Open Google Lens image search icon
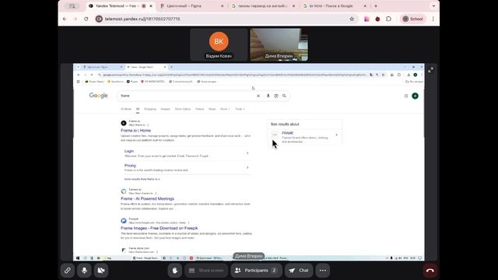498x280 pixels. point(276,96)
